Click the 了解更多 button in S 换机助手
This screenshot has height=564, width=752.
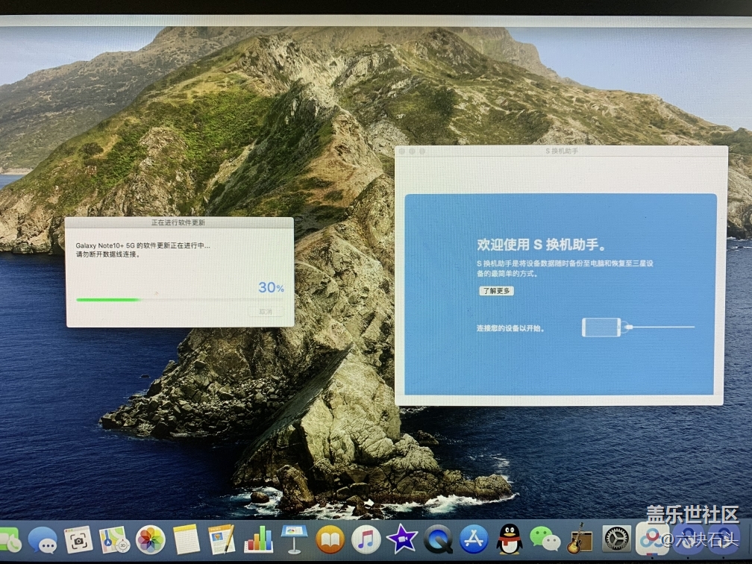(496, 291)
